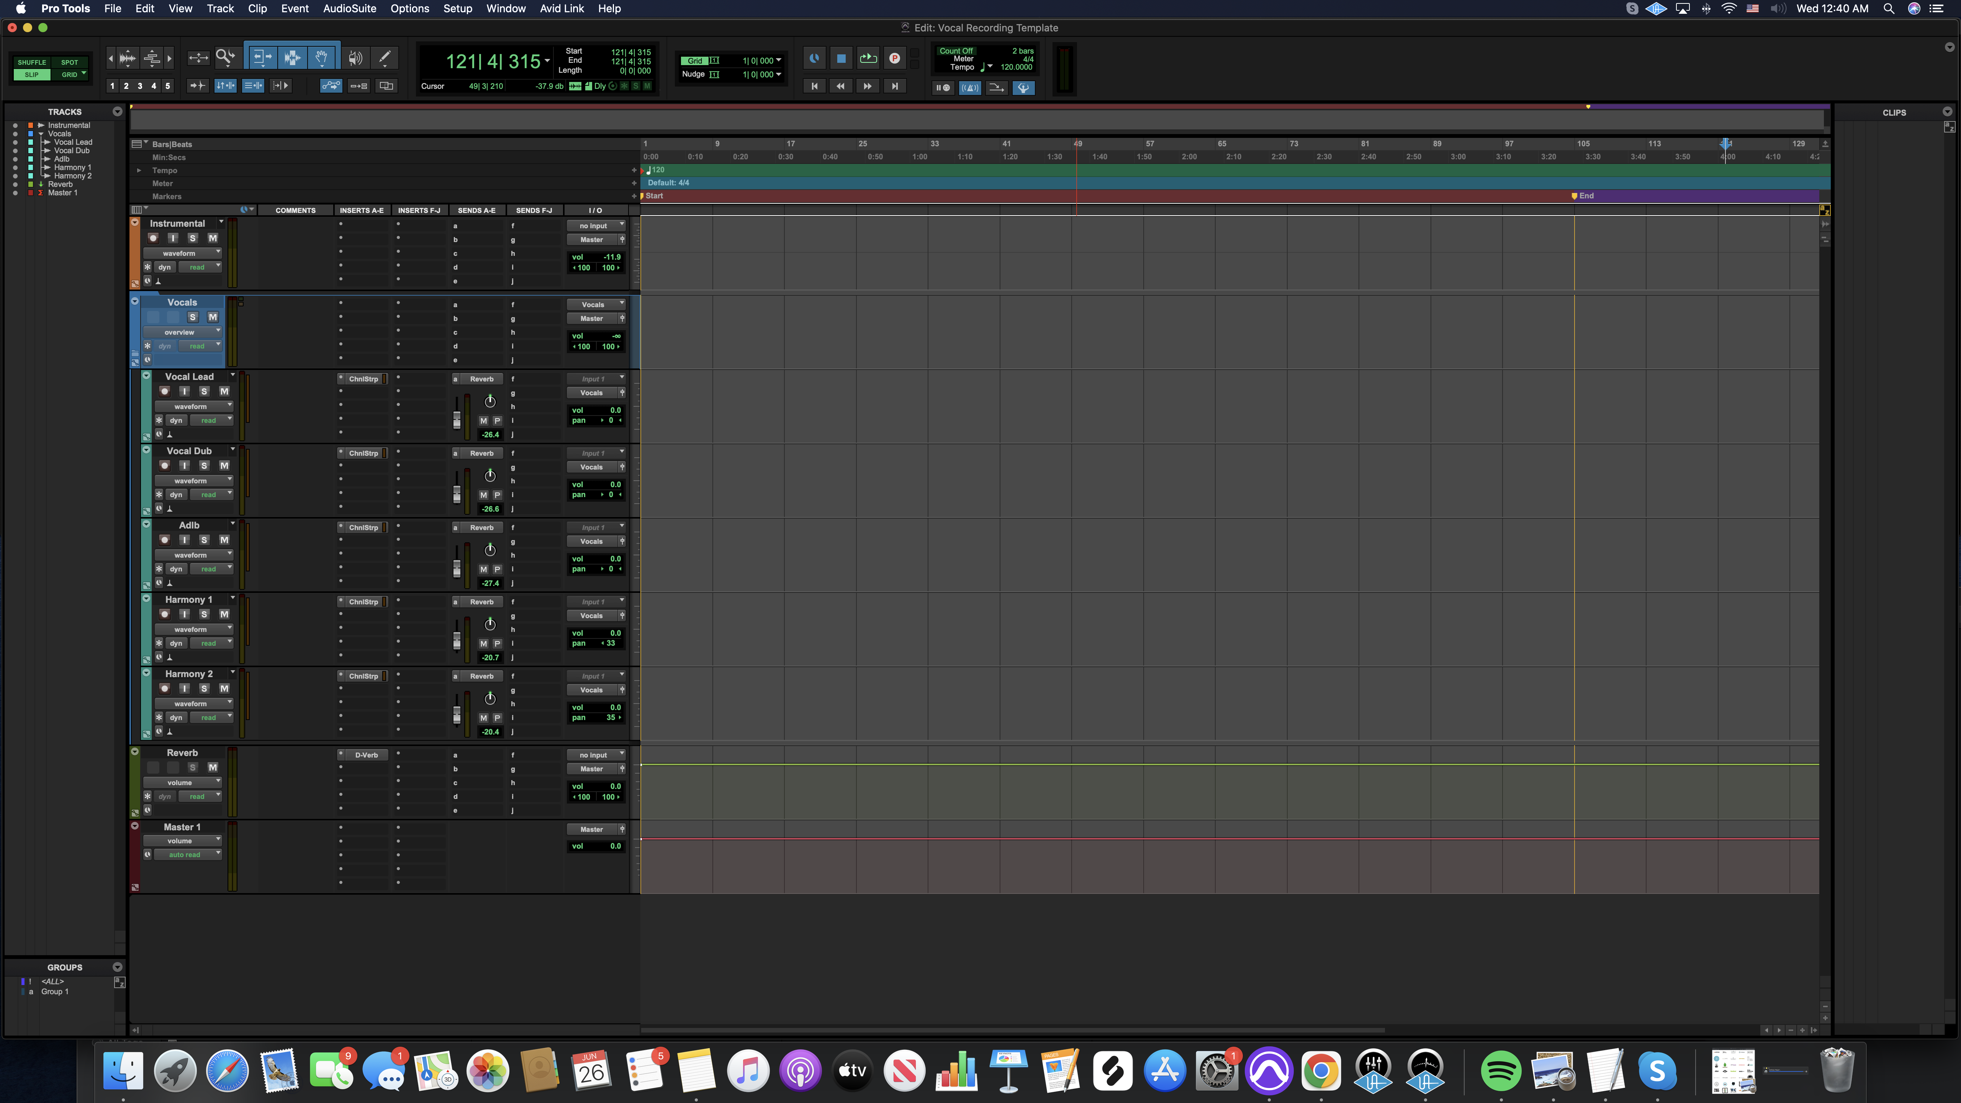Mute the Vocal Lead track
Viewport: 1961px width, 1103px height.
coord(224,391)
